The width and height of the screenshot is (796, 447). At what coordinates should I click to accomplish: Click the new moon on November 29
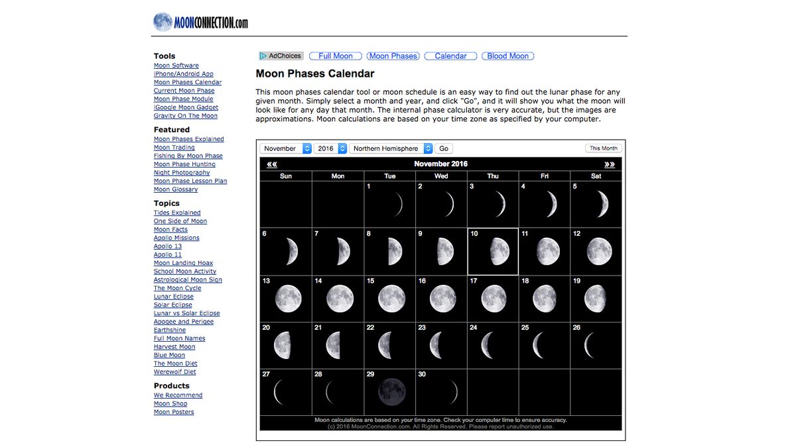tap(391, 393)
